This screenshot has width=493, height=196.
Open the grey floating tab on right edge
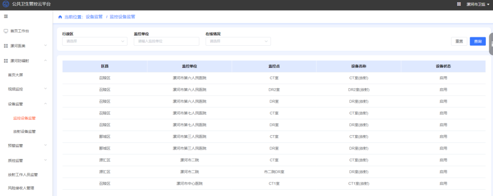click(491, 44)
